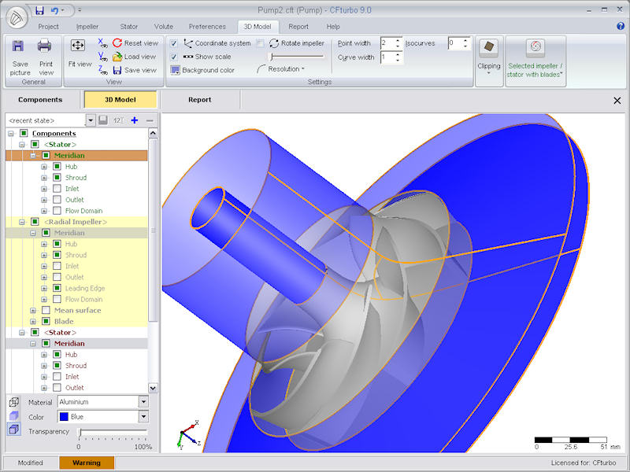The image size is (630, 472).
Task: Save the current tree state (disk icon)
Action: pyautogui.click(x=103, y=120)
